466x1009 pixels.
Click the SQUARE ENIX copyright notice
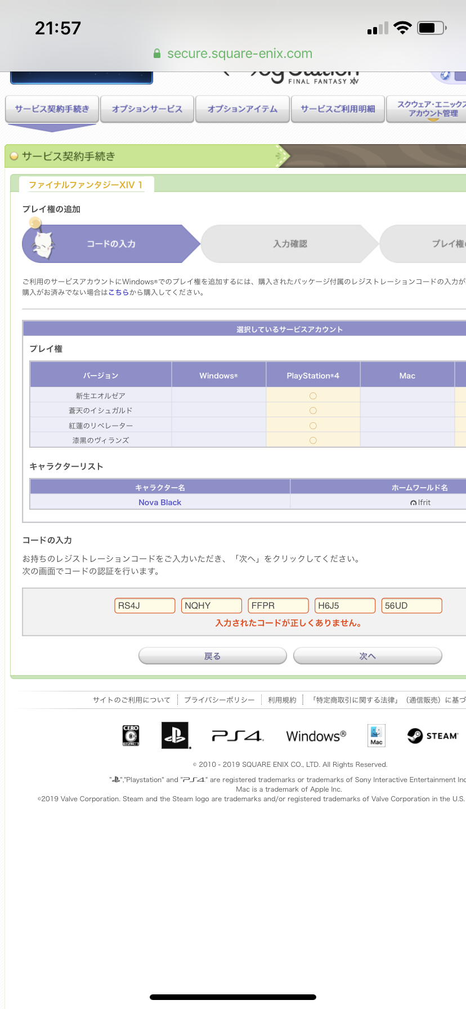[x=290, y=764]
